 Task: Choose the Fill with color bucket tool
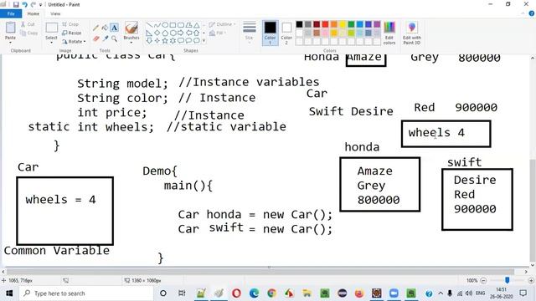pyautogui.click(x=105, y=28)
